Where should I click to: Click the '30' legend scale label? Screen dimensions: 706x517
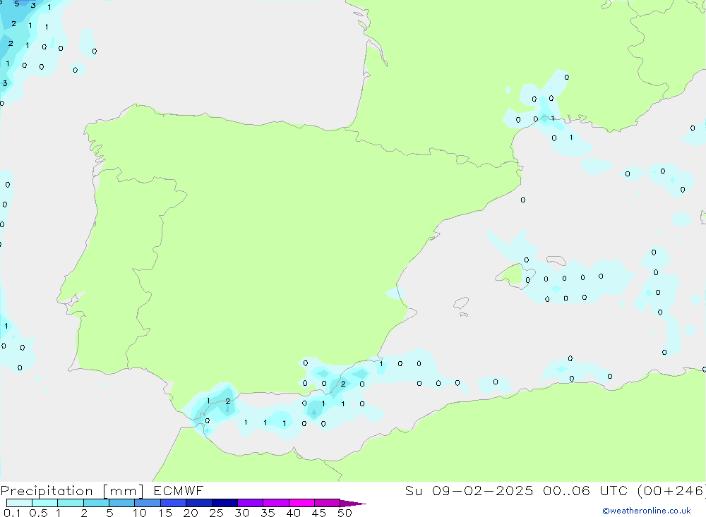click(x=242, y=513)
